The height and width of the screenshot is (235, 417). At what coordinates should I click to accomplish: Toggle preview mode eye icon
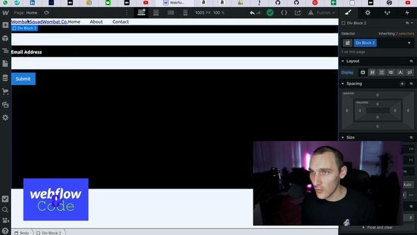point(46,13)
